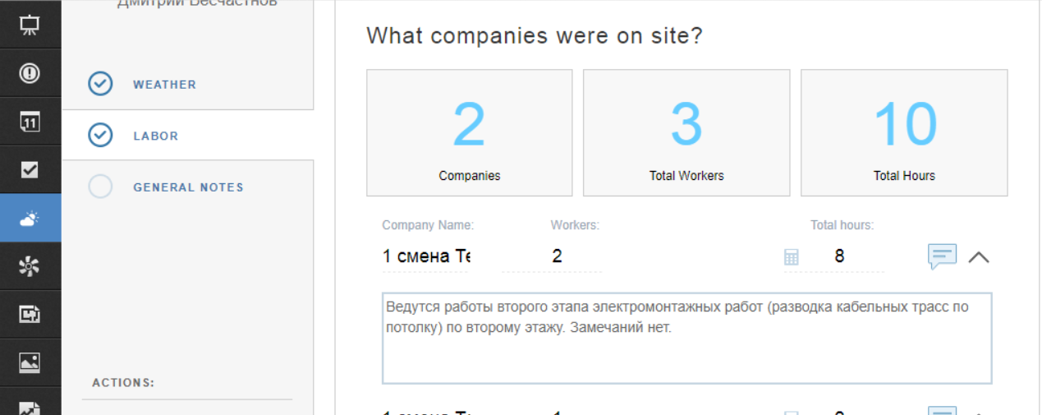
Task: Open the sidebar icon below the fan icon
Action: click(x=30, y=314)
